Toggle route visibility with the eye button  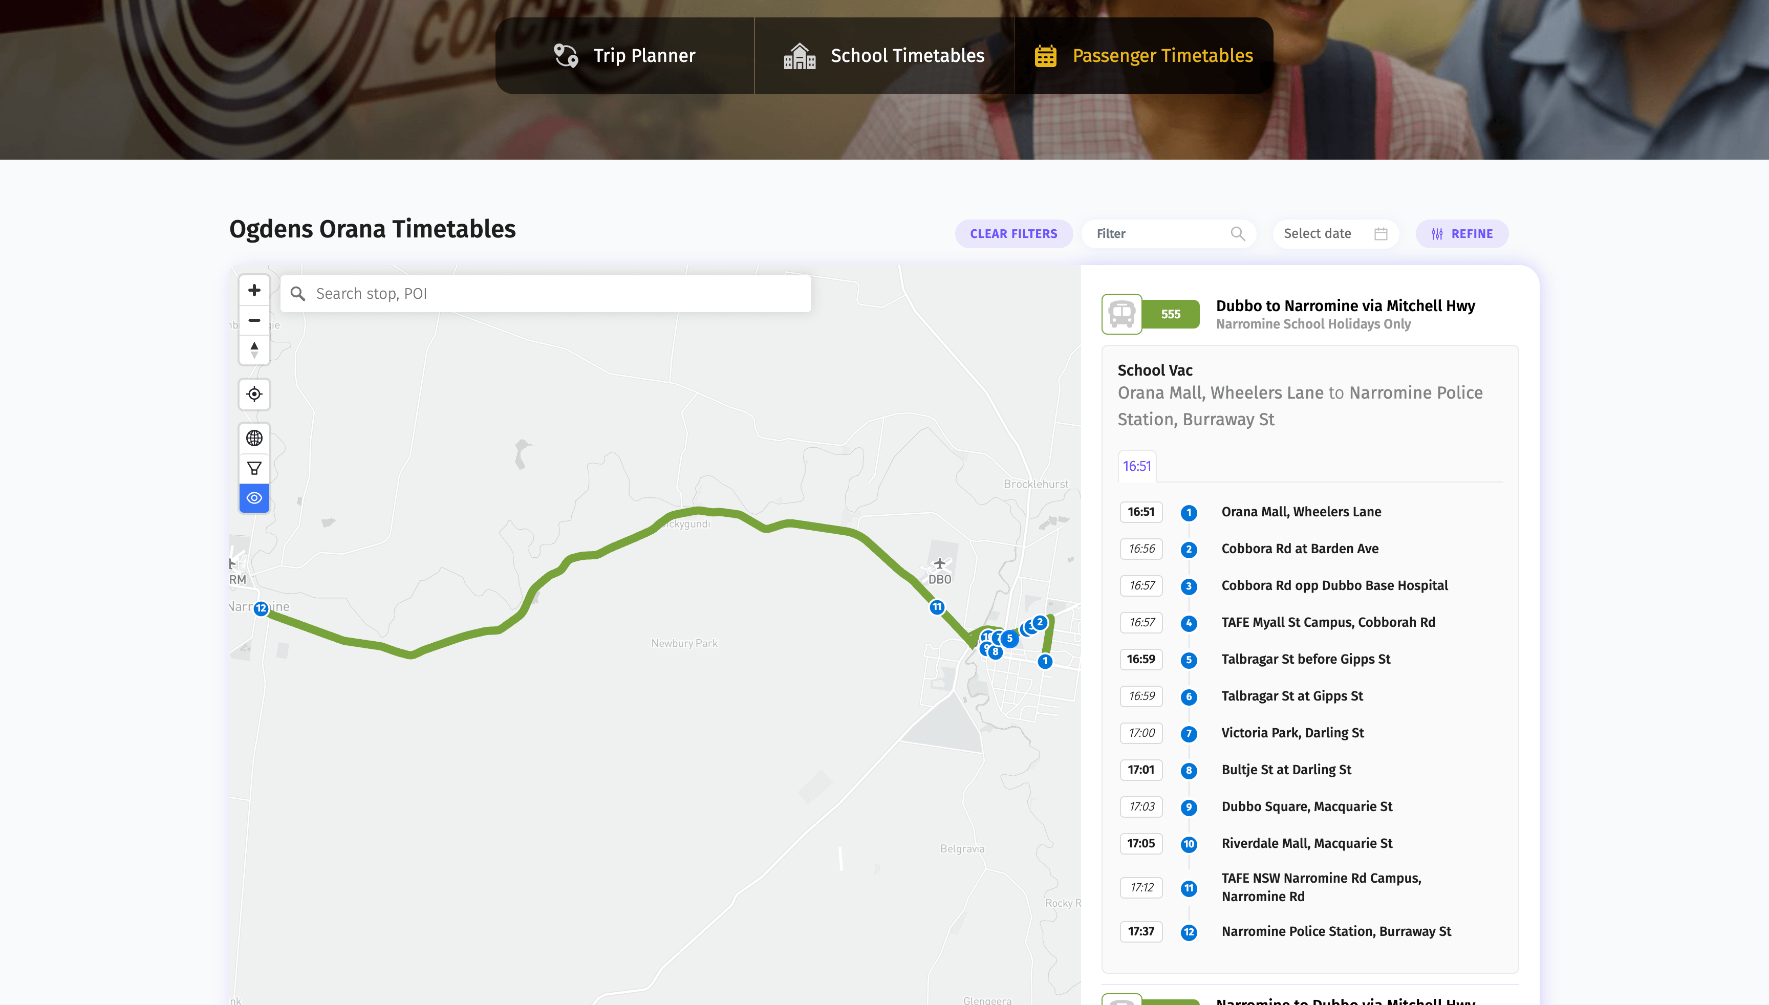pyautogui.click(x=254, y=498)
